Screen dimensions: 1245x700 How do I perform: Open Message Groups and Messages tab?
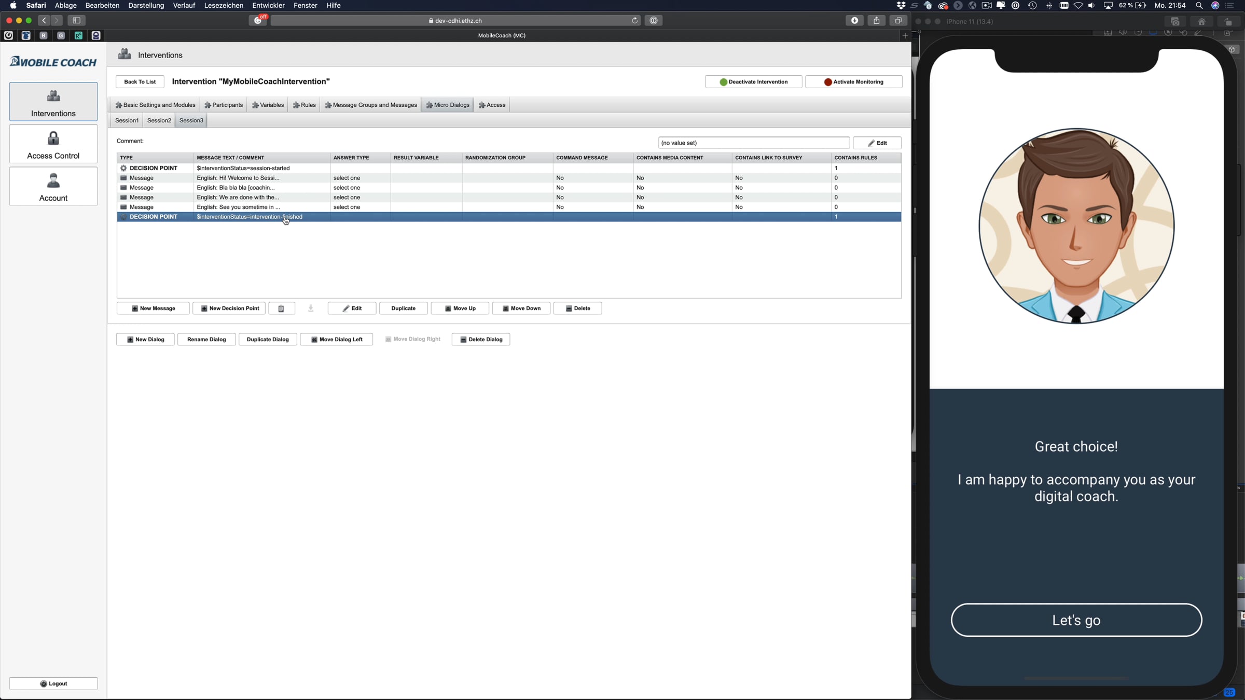(x=371, y=105)
